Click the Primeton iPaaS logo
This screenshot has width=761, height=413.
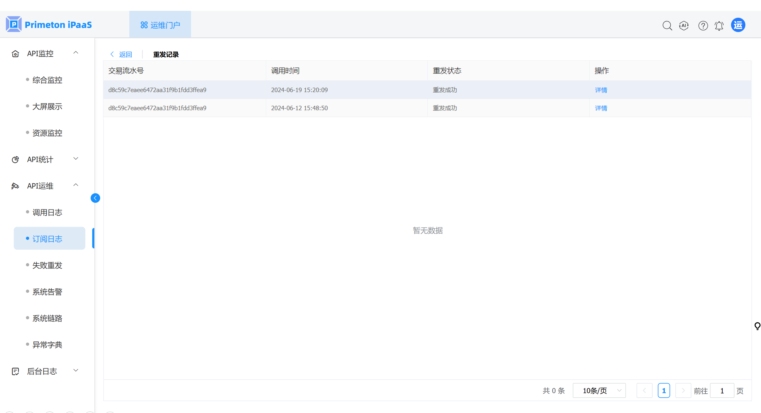[49, 25]
